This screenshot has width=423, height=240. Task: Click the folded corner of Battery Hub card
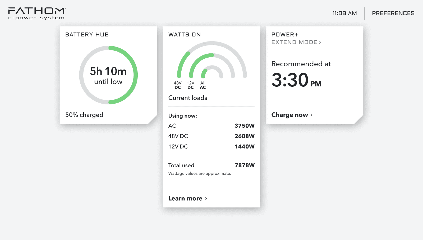pyautogui.click(x=153, y=120)
